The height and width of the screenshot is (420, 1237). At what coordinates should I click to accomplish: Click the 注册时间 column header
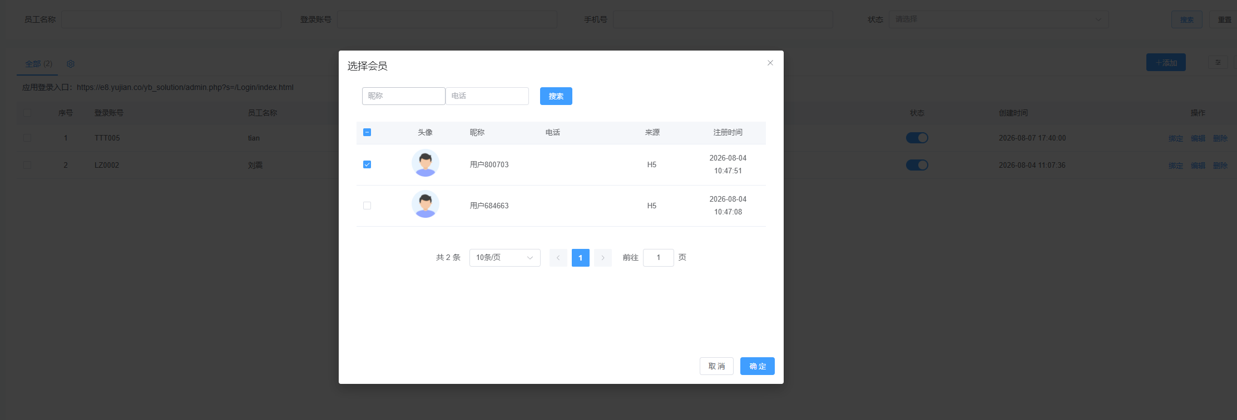(x=728, y=132)
